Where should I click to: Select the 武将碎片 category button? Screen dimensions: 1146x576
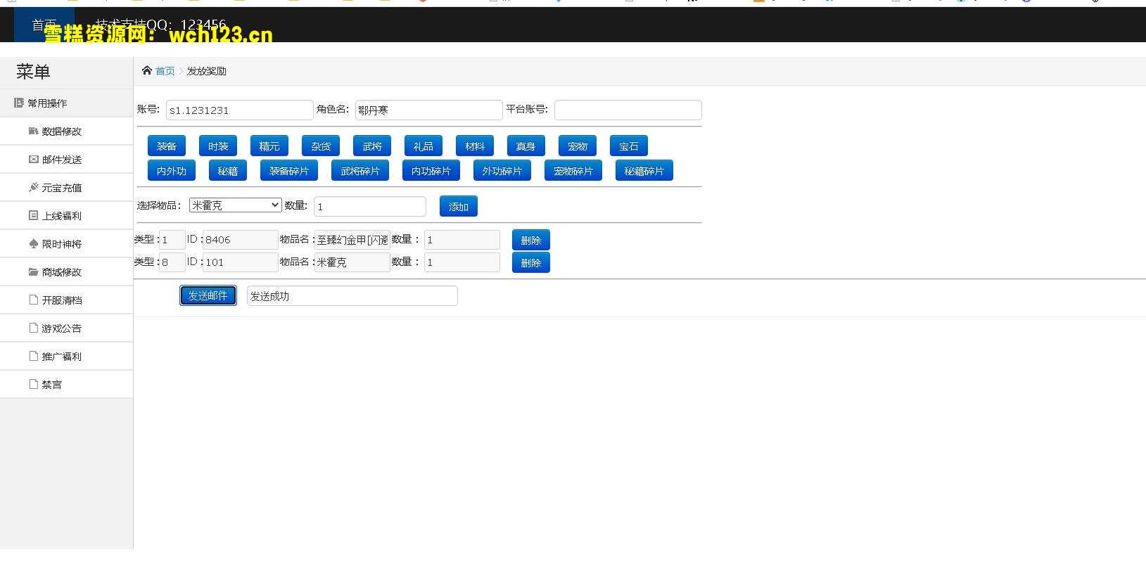(x=360, y=171)
